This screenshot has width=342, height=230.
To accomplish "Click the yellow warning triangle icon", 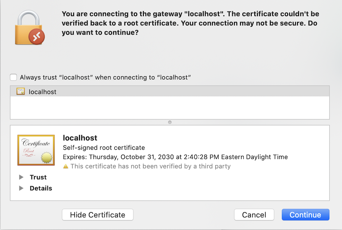I will (x=66, y=166).
